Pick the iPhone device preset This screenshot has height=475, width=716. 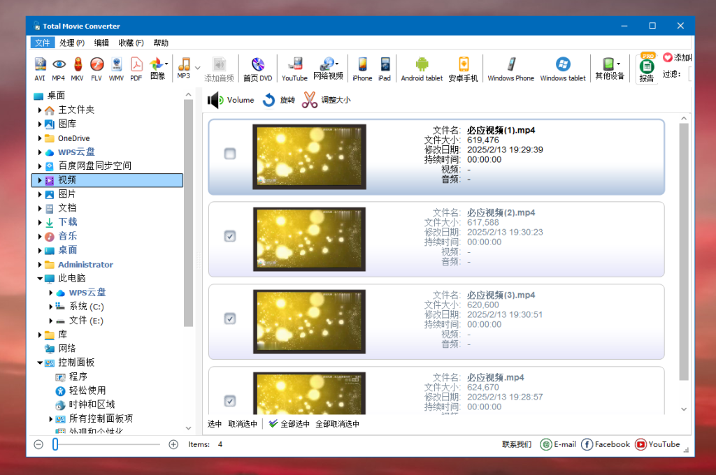tap(361, 68)
